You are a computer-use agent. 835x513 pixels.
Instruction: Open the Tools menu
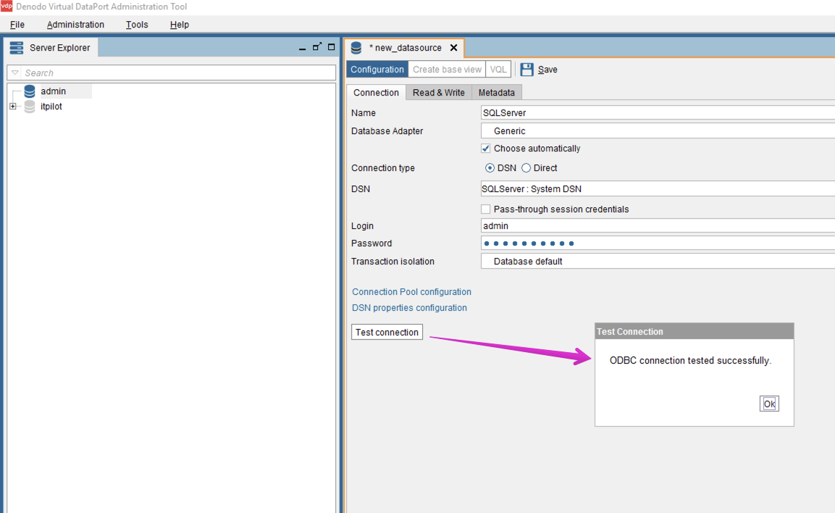137,25
